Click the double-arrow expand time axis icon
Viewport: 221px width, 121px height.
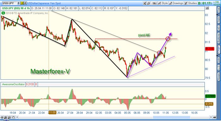[214, 117]
